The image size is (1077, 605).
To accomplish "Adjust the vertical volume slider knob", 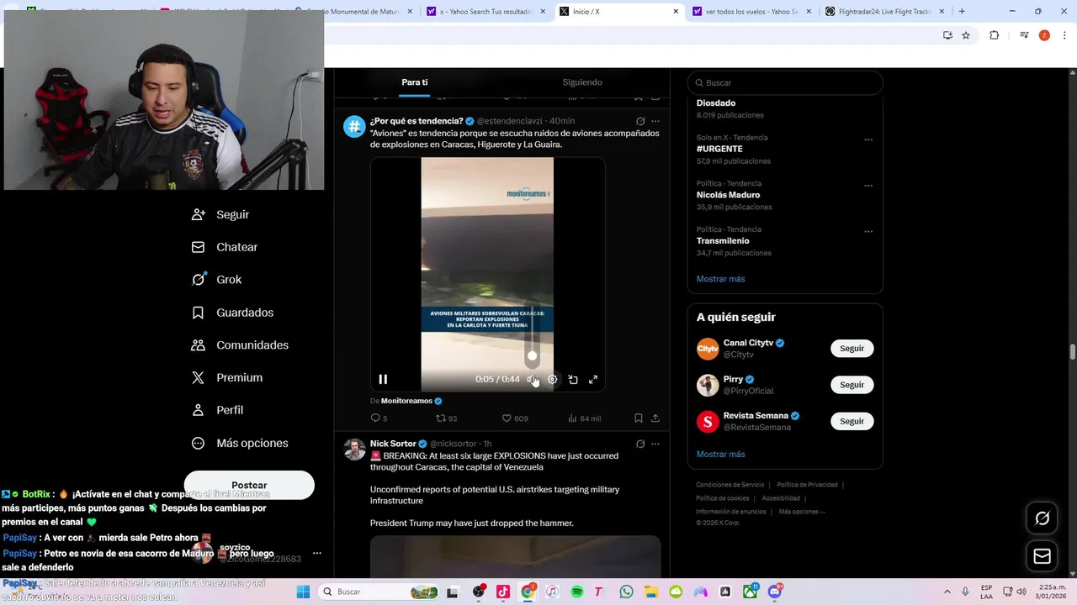I will [532, 356].
